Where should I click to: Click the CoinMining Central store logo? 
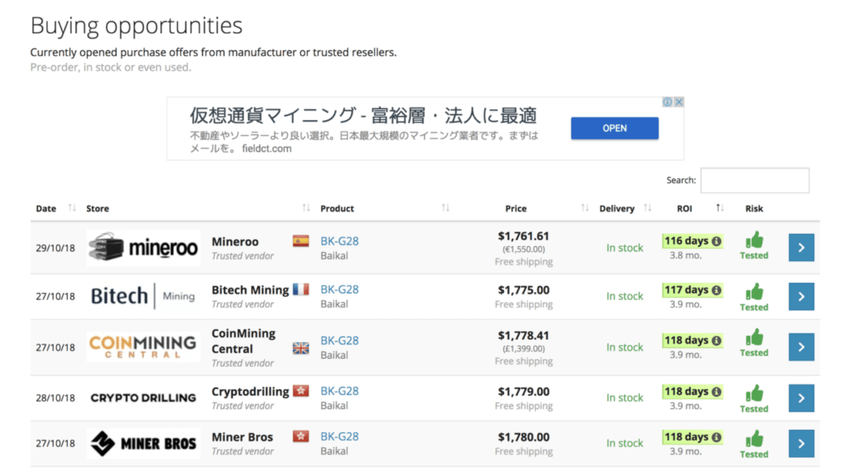[x=144, y=347]
